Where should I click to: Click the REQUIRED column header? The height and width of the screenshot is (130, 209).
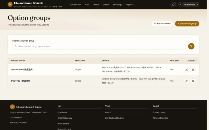click(x=175, y=61)
